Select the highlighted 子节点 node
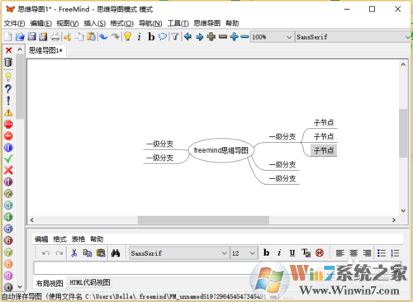Image resolution: width=413 pixels, height=302 pixels. coord(324,150)
